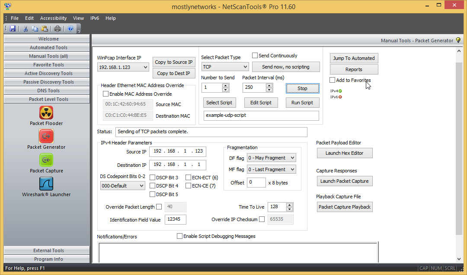Click the Help question mark icon
This screenshot has width=467, height=275.
point(70,28)
